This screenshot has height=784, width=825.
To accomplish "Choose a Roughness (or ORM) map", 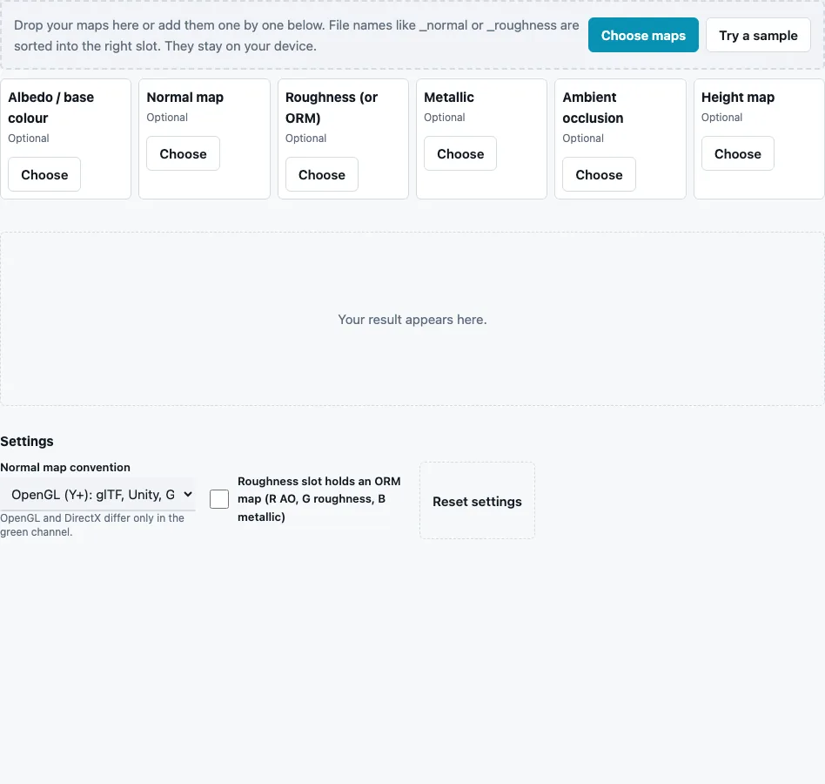I will tap(321, 175).
